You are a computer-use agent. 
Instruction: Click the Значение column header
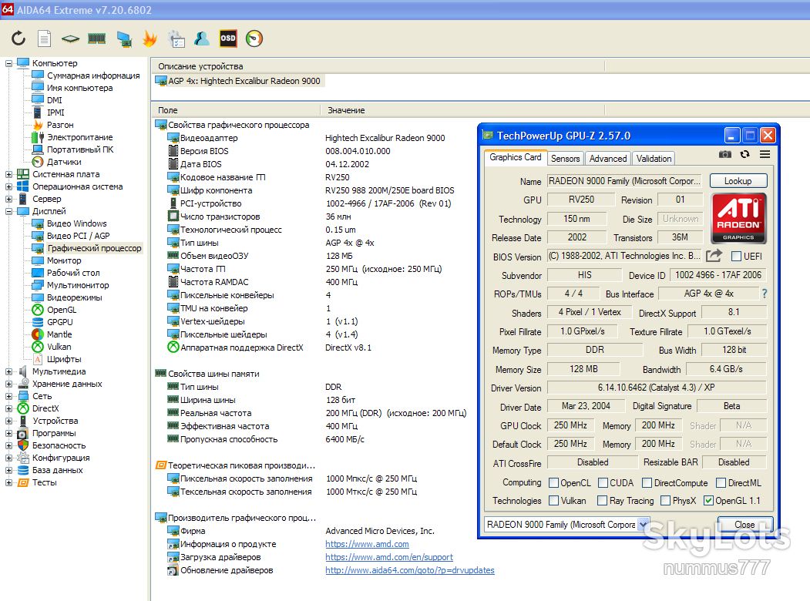(x=346, y=110)
